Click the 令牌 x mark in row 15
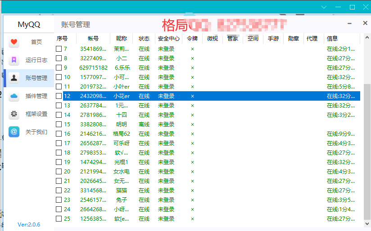This screenshot has width=371, height=231. click(192, 124)
